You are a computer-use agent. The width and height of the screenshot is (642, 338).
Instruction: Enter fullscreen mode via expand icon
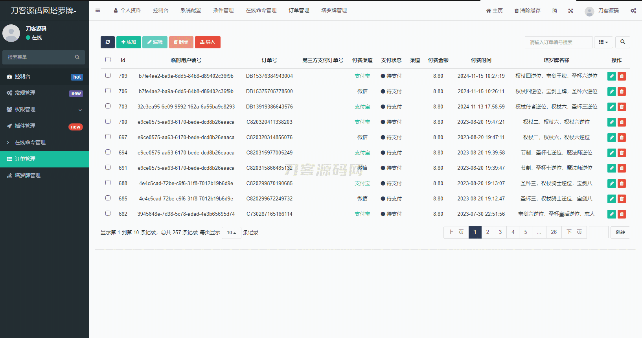pyautogui.click(x=570, y=11)
